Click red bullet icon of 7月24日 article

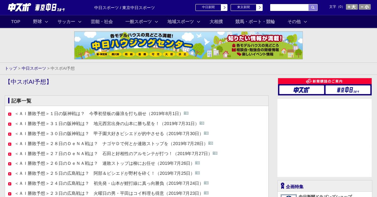coord(10,184)
